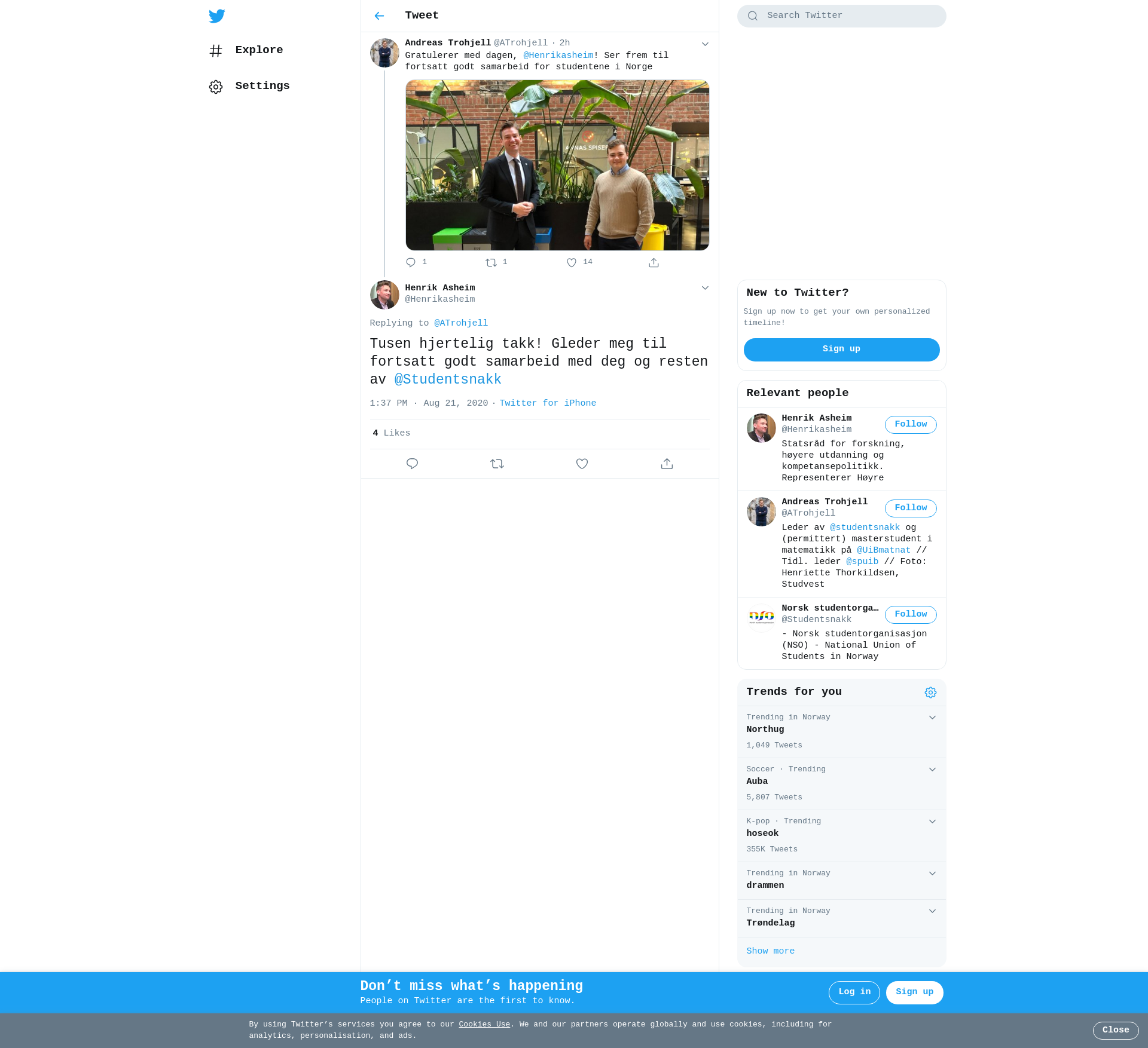Click Show more under trends

pyautogui.click(x=770, y=951)
